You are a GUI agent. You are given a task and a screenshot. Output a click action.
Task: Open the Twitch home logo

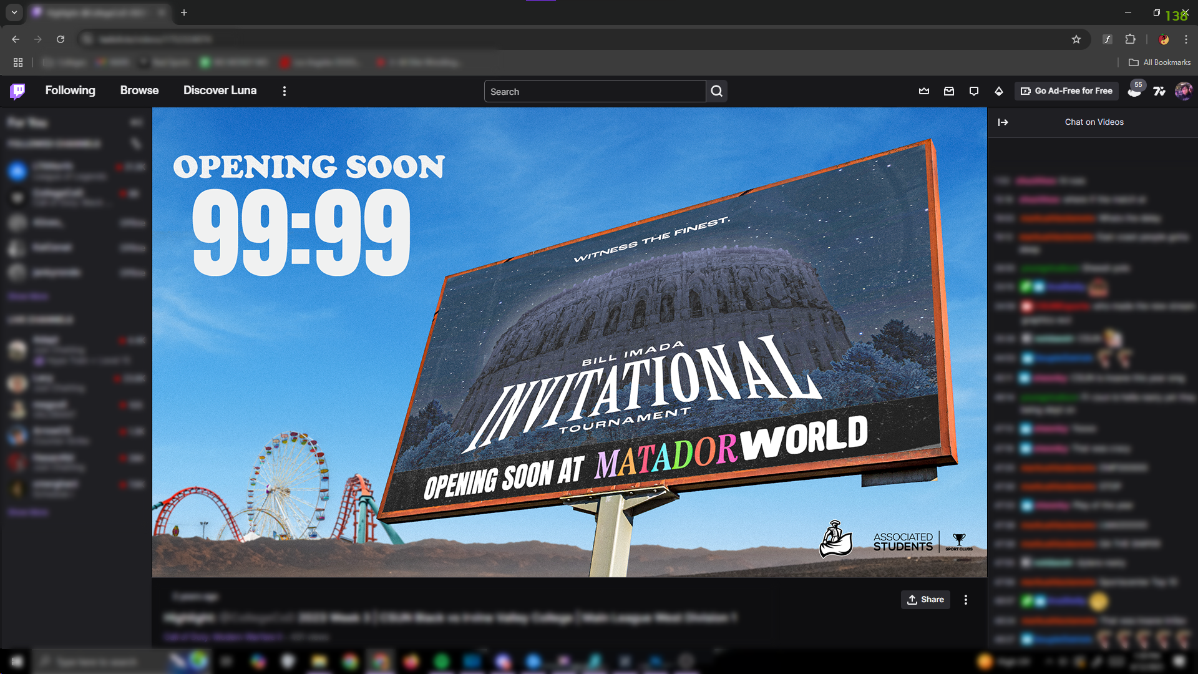[x=17, y=91]
